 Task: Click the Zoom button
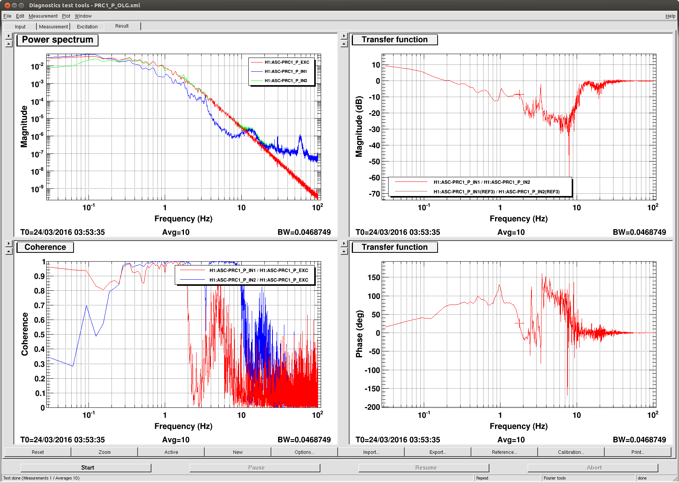[x=104, y=452]
